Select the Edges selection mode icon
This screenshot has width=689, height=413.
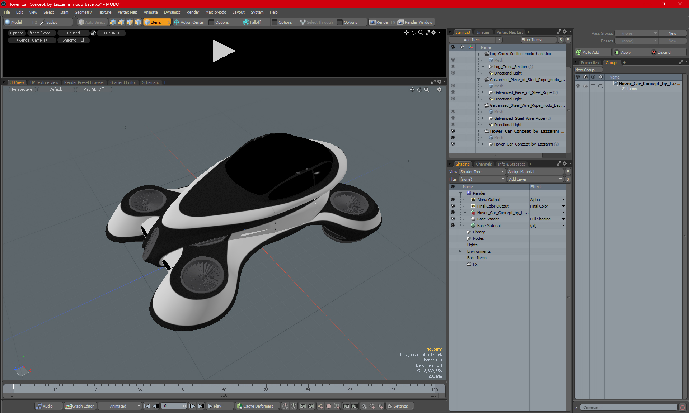pyautogui.click(x=121, y=22)
